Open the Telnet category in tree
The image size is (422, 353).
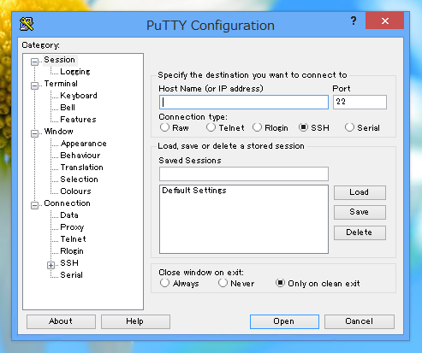pyautogui.click(x=73, y=239)
